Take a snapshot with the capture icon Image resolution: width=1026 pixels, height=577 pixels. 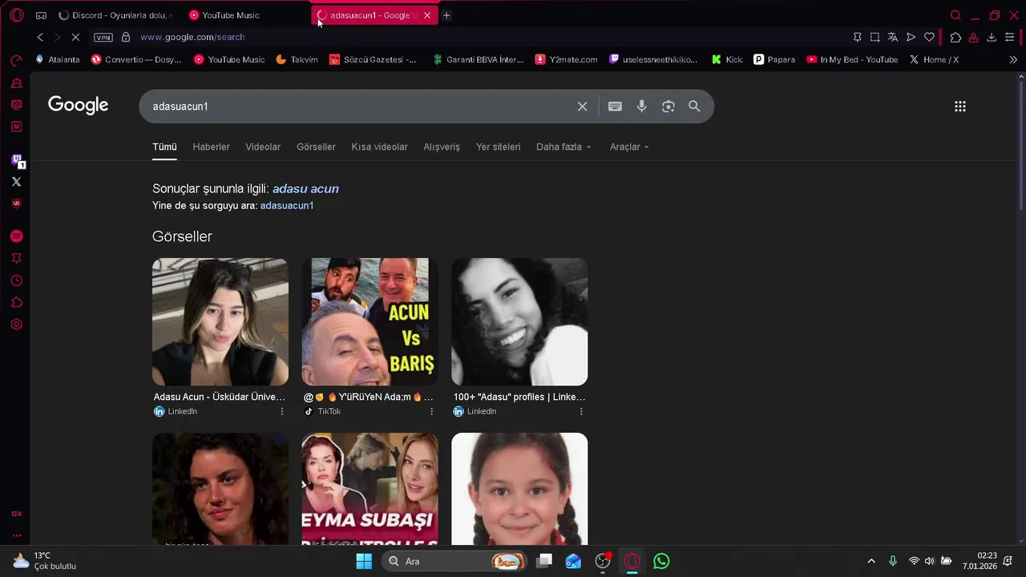coord(875,37)
